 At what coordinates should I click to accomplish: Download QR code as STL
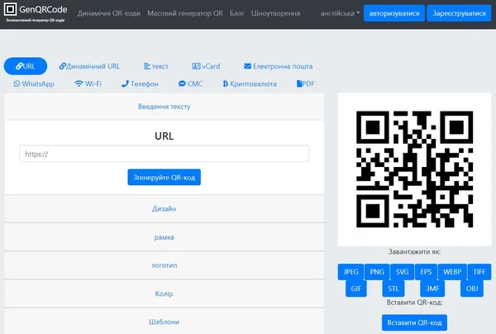click(393, 289)
